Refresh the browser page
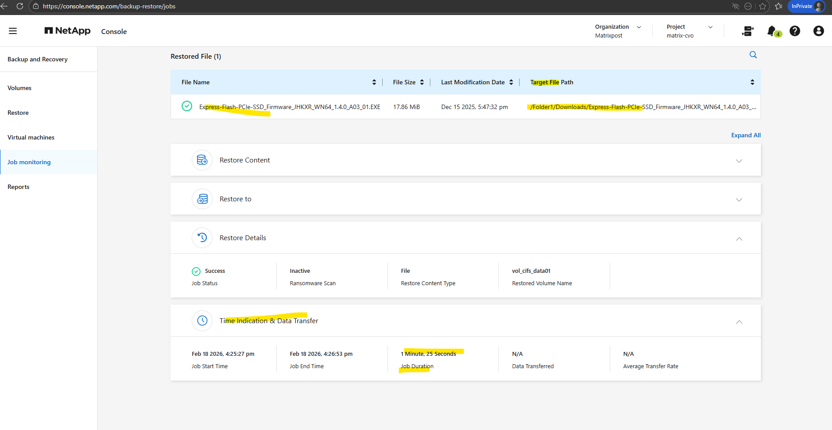 [x=20, y=6]
